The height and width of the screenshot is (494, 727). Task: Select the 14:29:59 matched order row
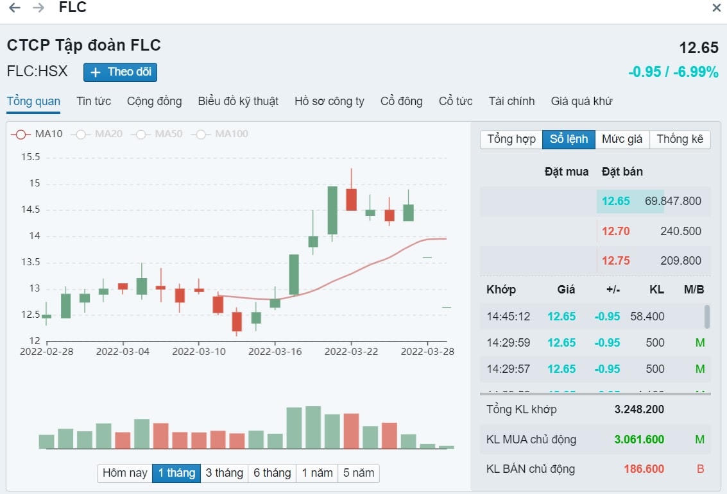tap(595, 343)
